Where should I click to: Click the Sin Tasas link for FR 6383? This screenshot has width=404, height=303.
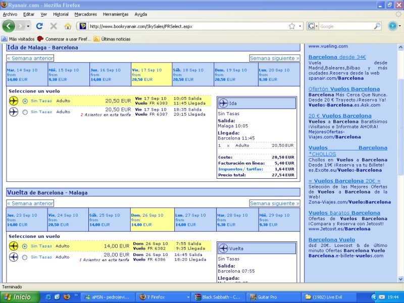[x=41, y=101]
